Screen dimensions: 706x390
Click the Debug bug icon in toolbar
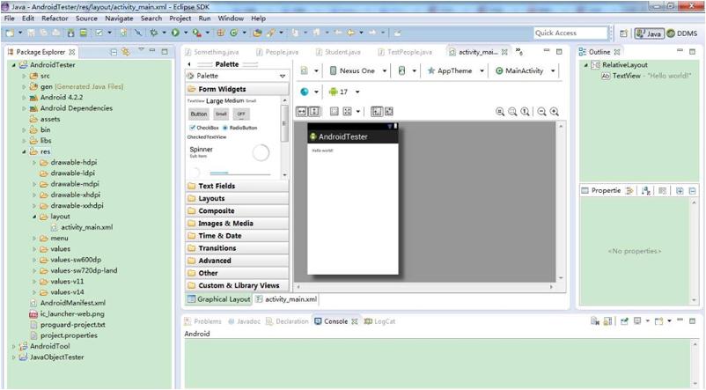point(154,33)
